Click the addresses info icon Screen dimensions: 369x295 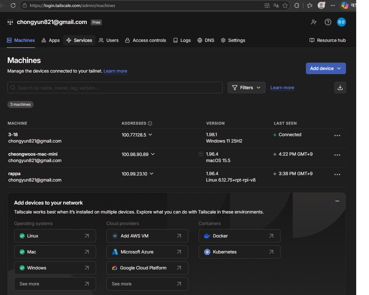(150, 123)
